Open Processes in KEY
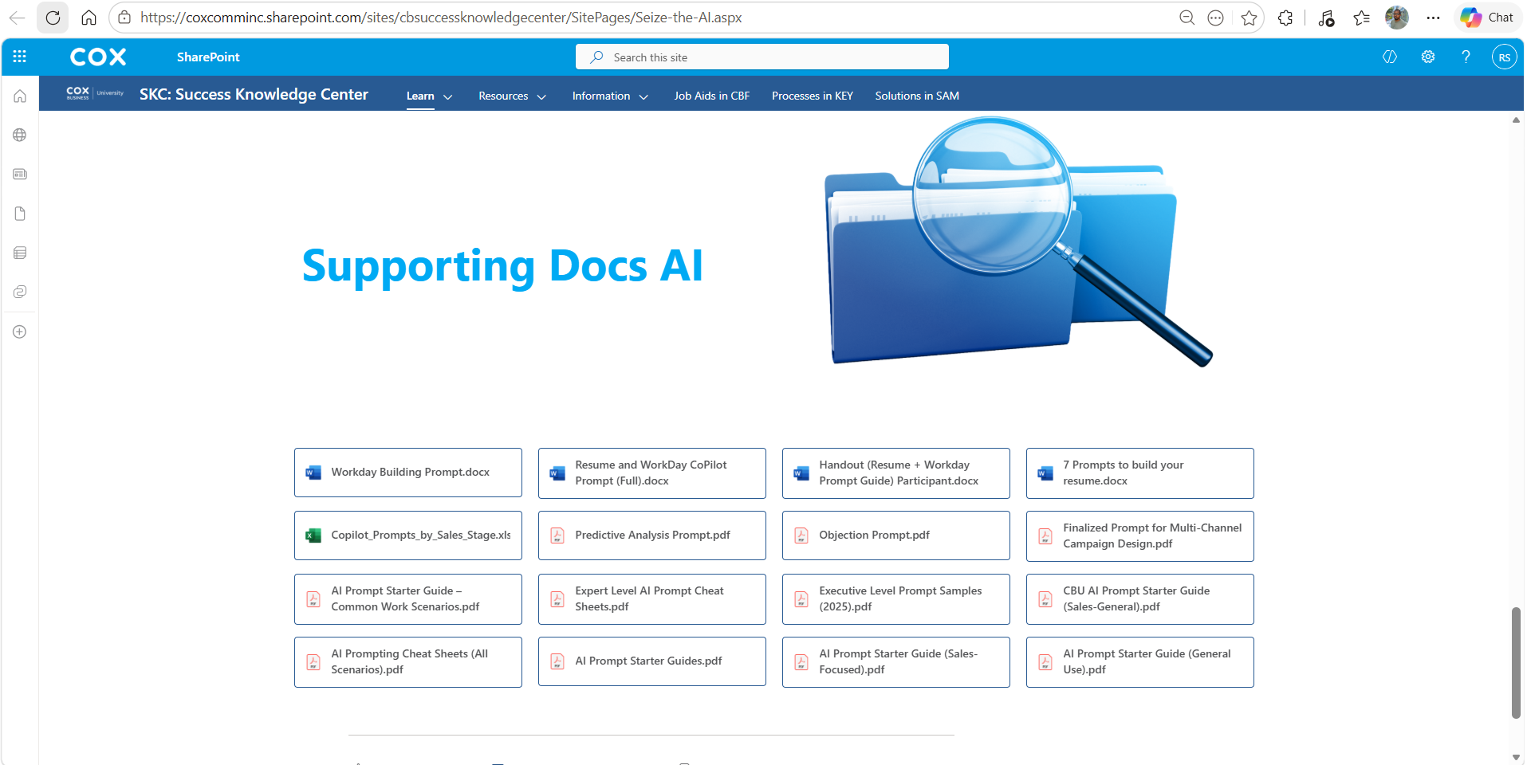 coord(813,96)
